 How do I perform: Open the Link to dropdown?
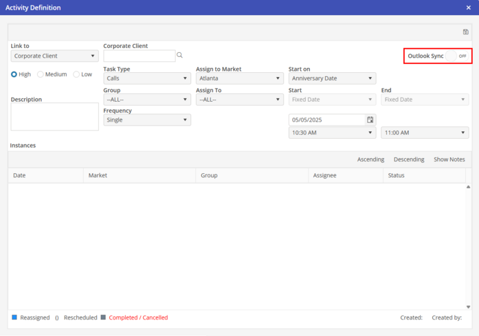(54, 56)
